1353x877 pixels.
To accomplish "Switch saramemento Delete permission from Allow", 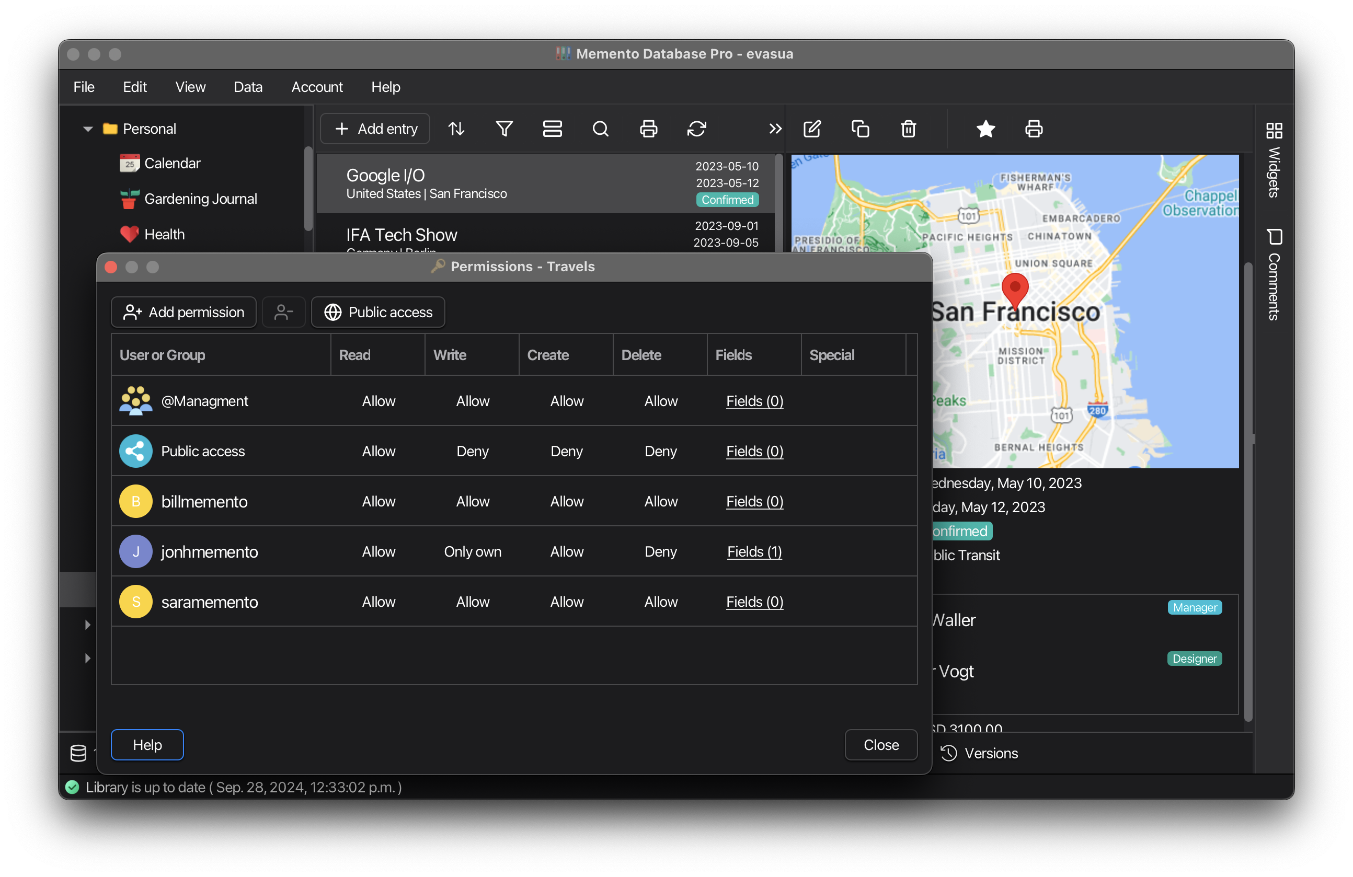I will [661, 602].
